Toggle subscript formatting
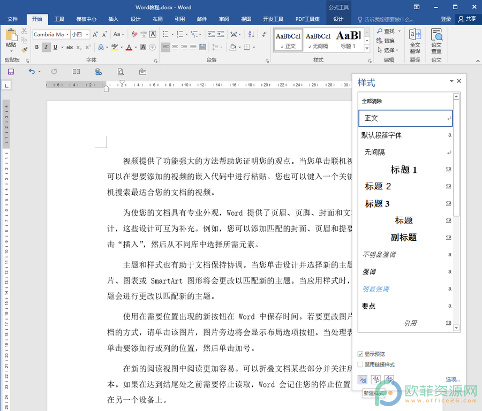This screenshot has width=482, height=411. click(79, 47)
